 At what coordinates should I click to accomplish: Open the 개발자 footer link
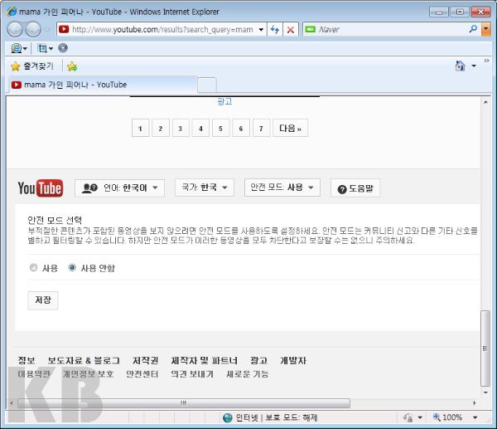[x=293, y=360]
